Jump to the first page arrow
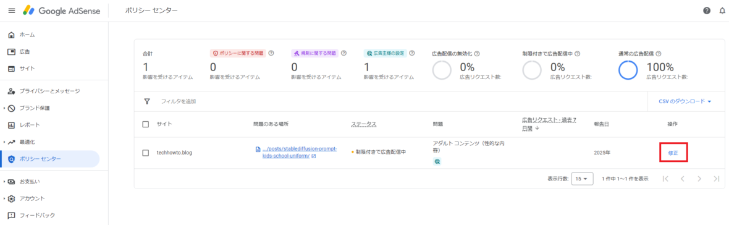Viewport: 729px width, 225px height. pos(665,179)
